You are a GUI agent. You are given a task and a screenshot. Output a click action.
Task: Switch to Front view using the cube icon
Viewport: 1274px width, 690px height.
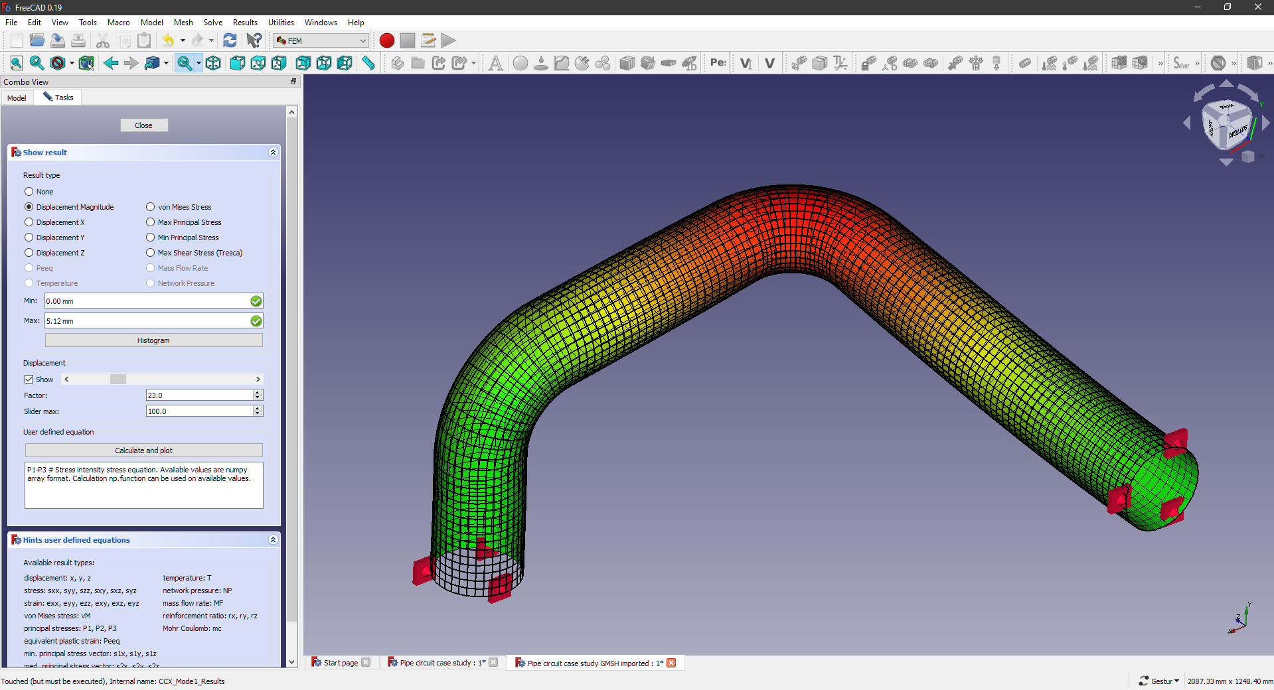point(237,63)
